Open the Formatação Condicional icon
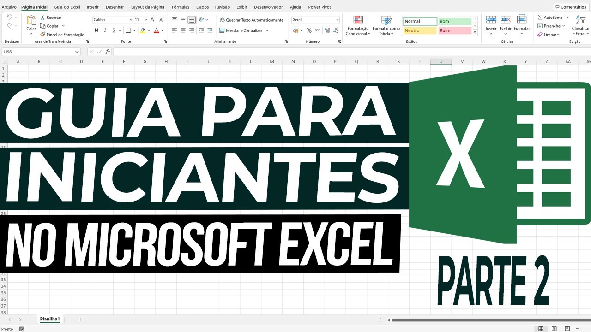This screenshot has width=591, height=332. point(358,20)
